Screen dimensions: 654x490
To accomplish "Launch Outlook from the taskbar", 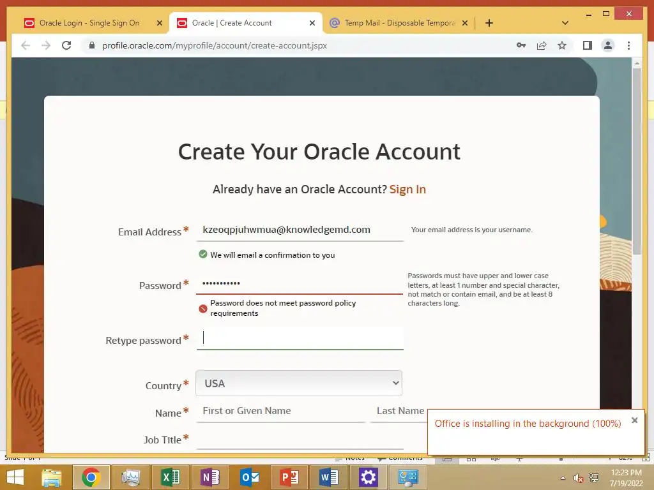I will point(250,477).
